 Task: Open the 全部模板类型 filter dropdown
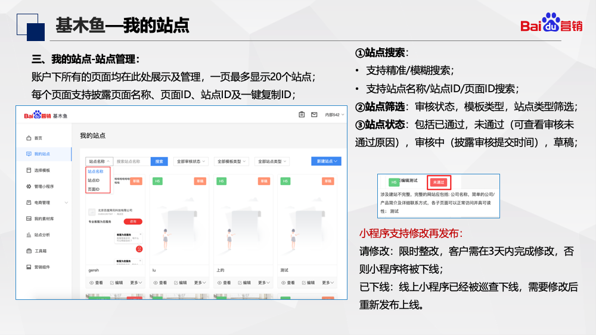(231, 161)
